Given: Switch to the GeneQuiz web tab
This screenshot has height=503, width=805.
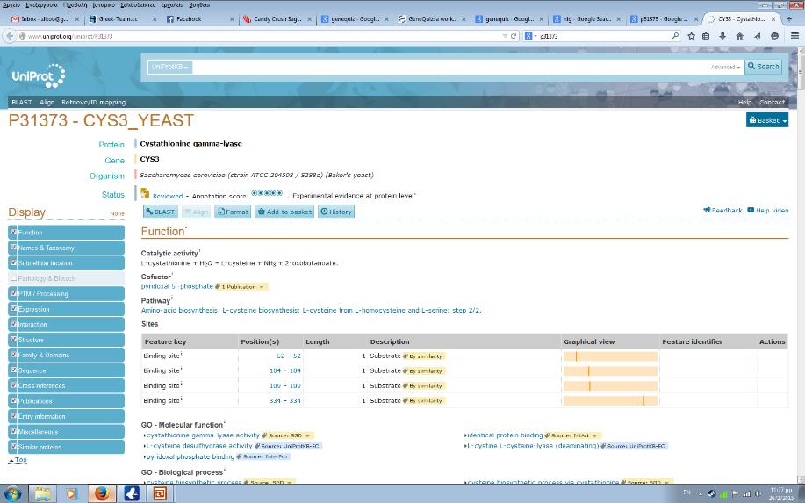Looking at the screenshot, I should 432,19.
